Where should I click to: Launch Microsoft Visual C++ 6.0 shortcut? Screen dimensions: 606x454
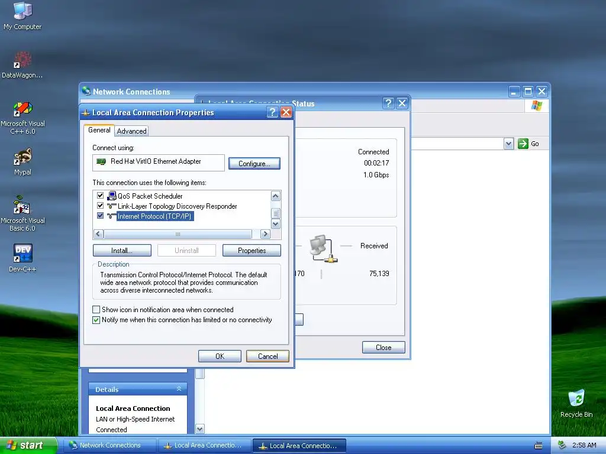pos(22,118)
